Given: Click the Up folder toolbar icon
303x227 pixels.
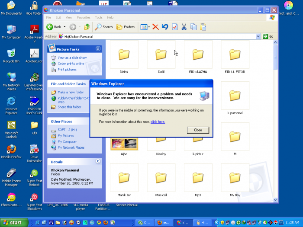Looking at the screenshot, I should coord(87,27).
